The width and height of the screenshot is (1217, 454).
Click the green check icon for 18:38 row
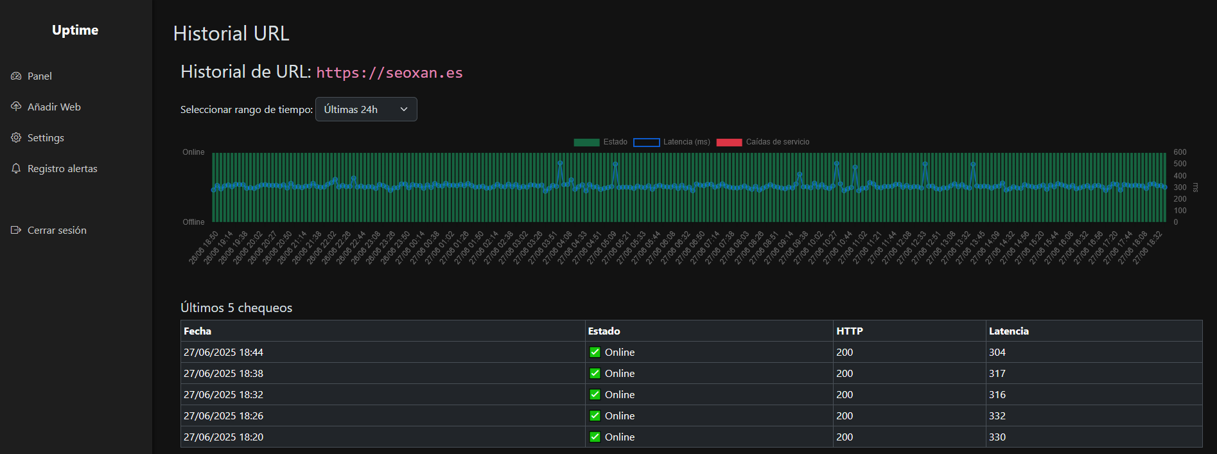coord(595,373)
